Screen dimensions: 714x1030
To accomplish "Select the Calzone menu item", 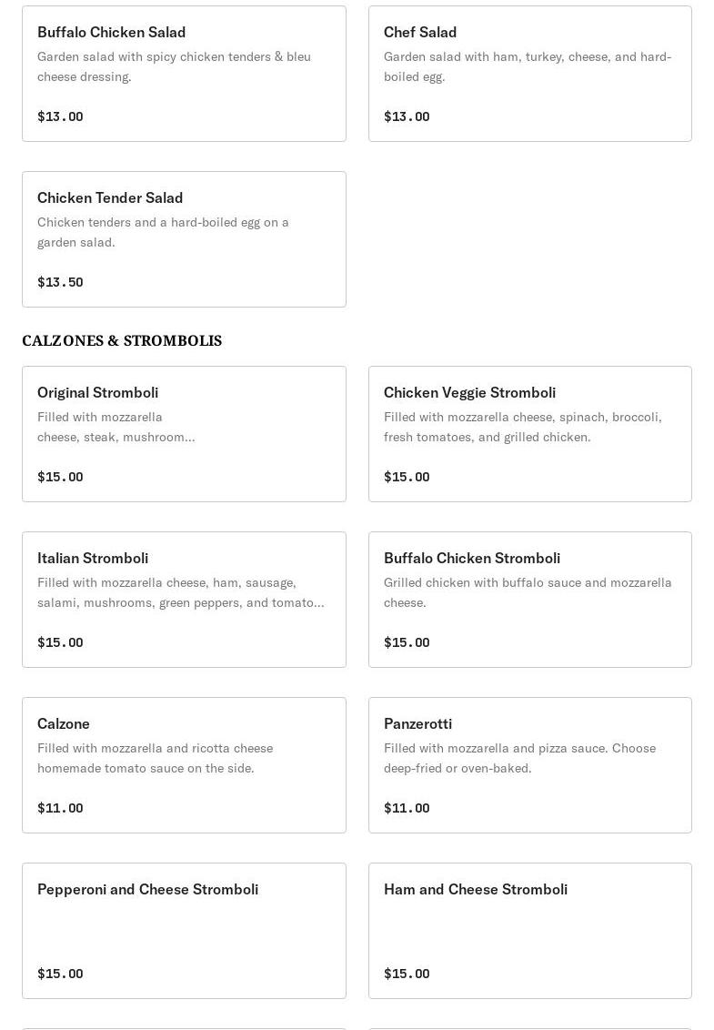I will click(184, 765).
